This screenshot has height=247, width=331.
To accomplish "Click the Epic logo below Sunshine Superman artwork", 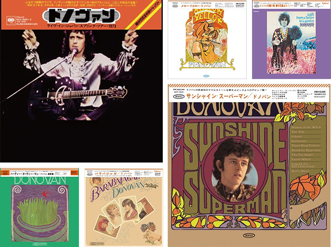I will pyautogui.click(x=249, y=235).
